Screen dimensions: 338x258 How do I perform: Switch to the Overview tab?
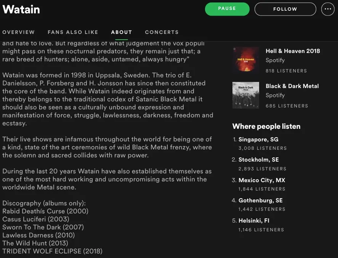19,32
